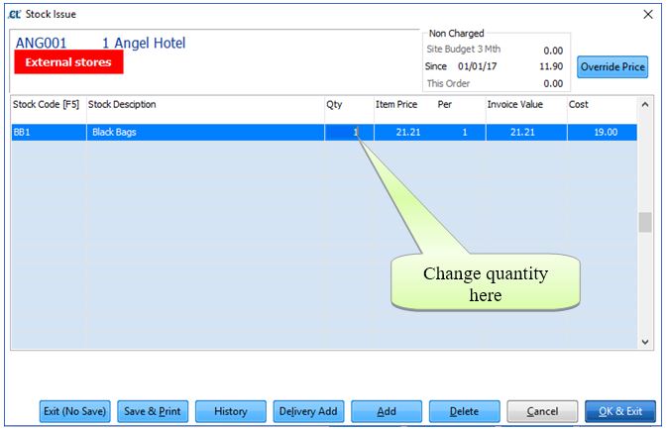This screenshot has height=429, width=668.
Task: Click the red External stores label
Action: (68, 61)
